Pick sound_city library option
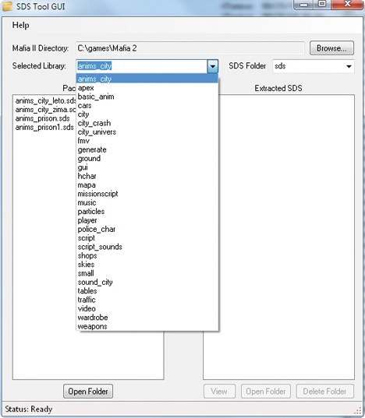Image resolution: width=365 pixels, height=418 pixels. coord(147,282)
